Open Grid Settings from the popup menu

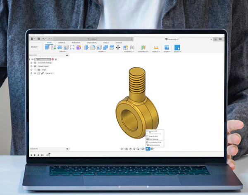tap(153, 139)
